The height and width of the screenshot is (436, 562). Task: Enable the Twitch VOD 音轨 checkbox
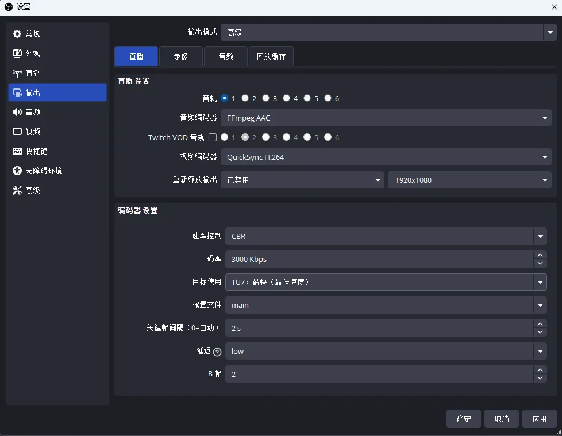213,137
